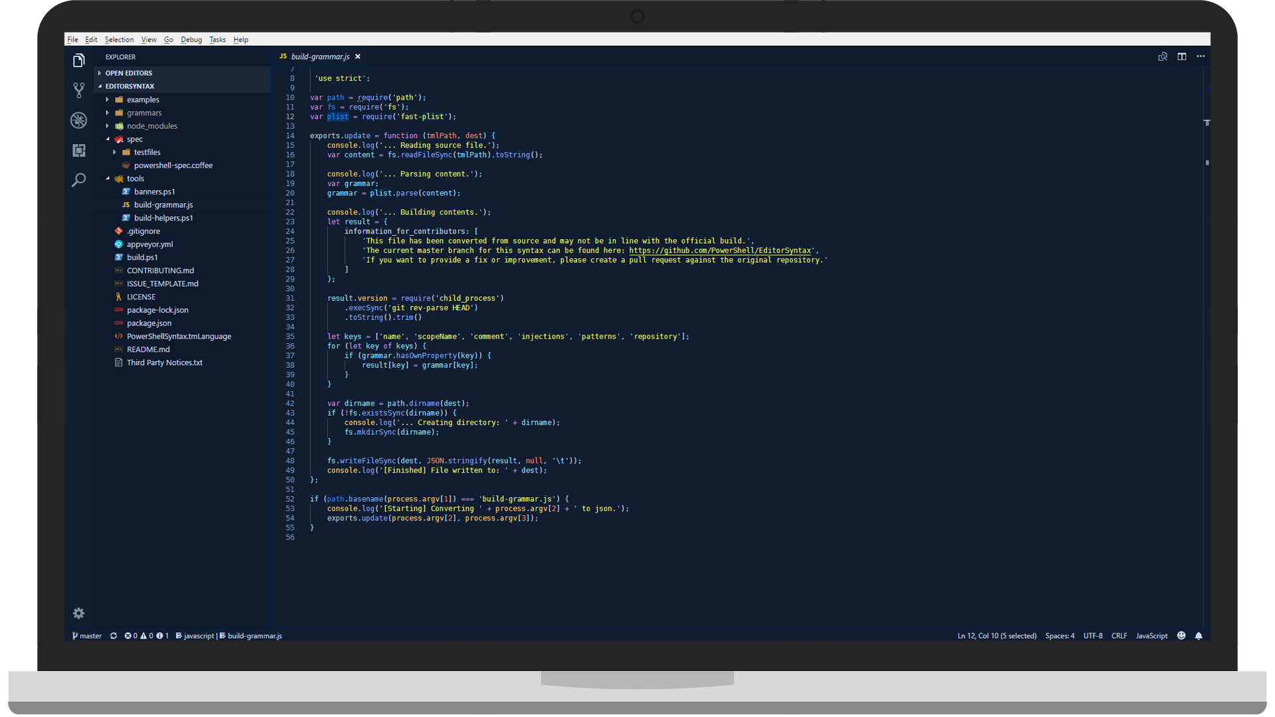The image size is (1275, 717).
Task: Change language mode from JavaScript
Action: tap(1151, 636)
